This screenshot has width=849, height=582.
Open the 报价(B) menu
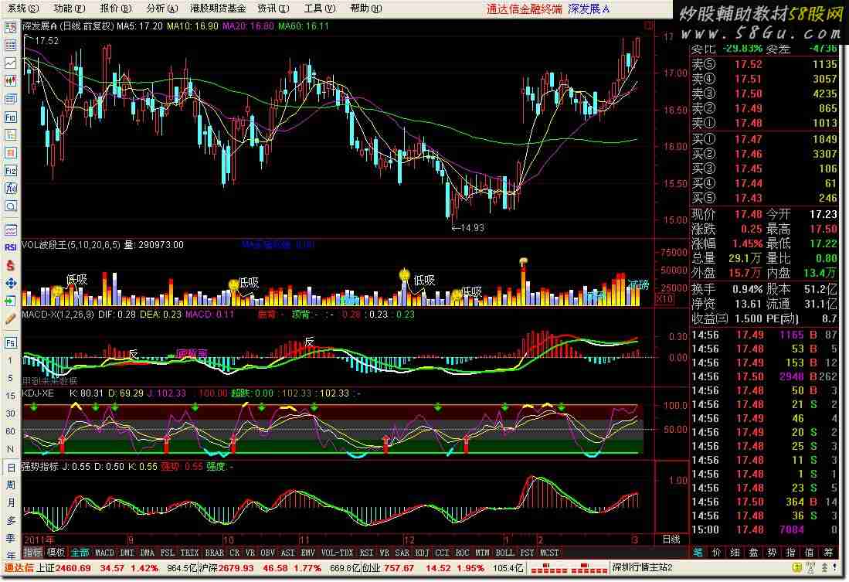click(x=116, y=9)
